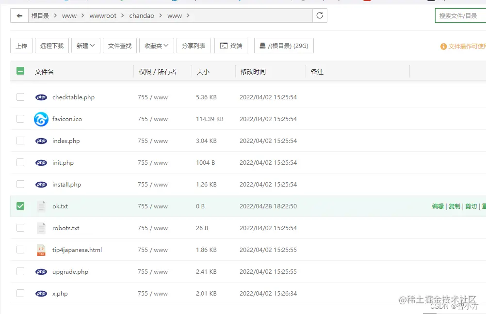
Task: Check the checktable.php checkbox
Action: [20, 97]
